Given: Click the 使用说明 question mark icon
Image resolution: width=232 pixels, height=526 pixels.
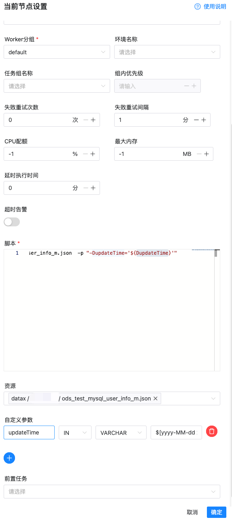Looking at the screenshot, I should point(198,6).
